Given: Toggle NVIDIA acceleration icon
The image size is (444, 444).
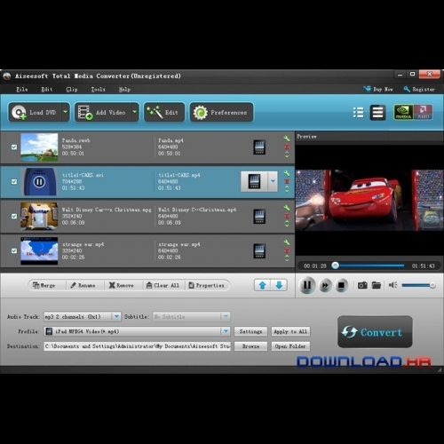Looking at the screenshot, I should coord(403,112).
